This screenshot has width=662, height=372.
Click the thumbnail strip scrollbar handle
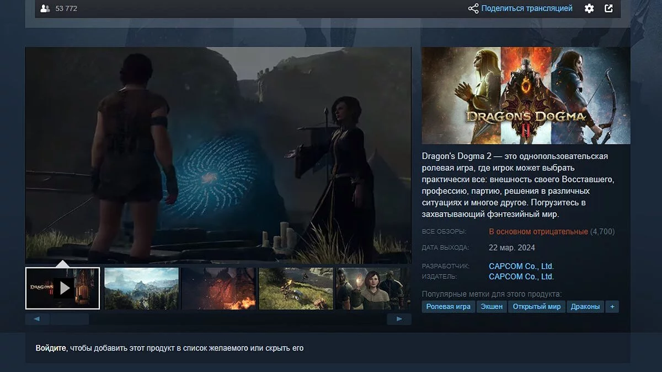[x=70, y=319]
